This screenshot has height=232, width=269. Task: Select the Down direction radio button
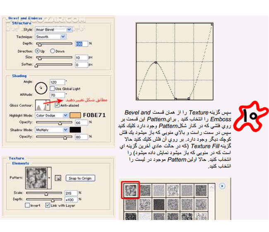53,51
